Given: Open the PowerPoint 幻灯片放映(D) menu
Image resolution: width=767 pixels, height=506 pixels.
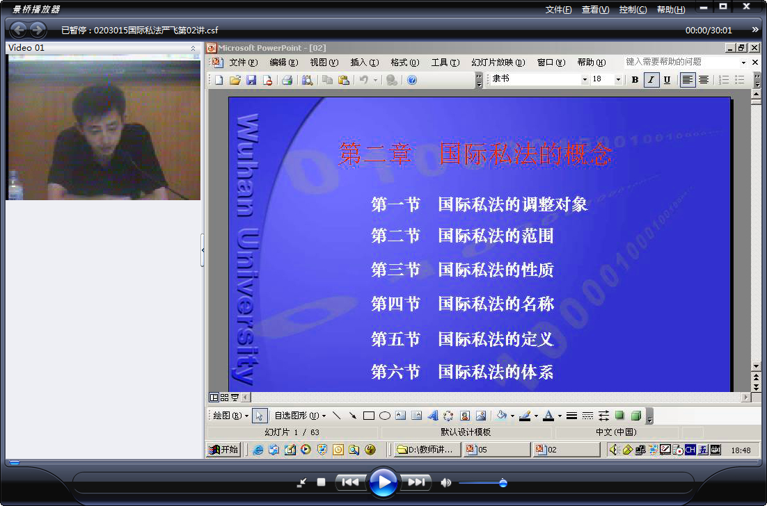Looking at the screenshot, I should 498,63.
